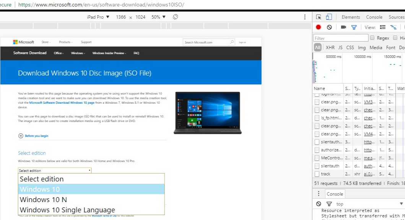Screen dimensions: 405x220
Task: Expand the Products menu on Microsoft header
Action: [66, 42]
